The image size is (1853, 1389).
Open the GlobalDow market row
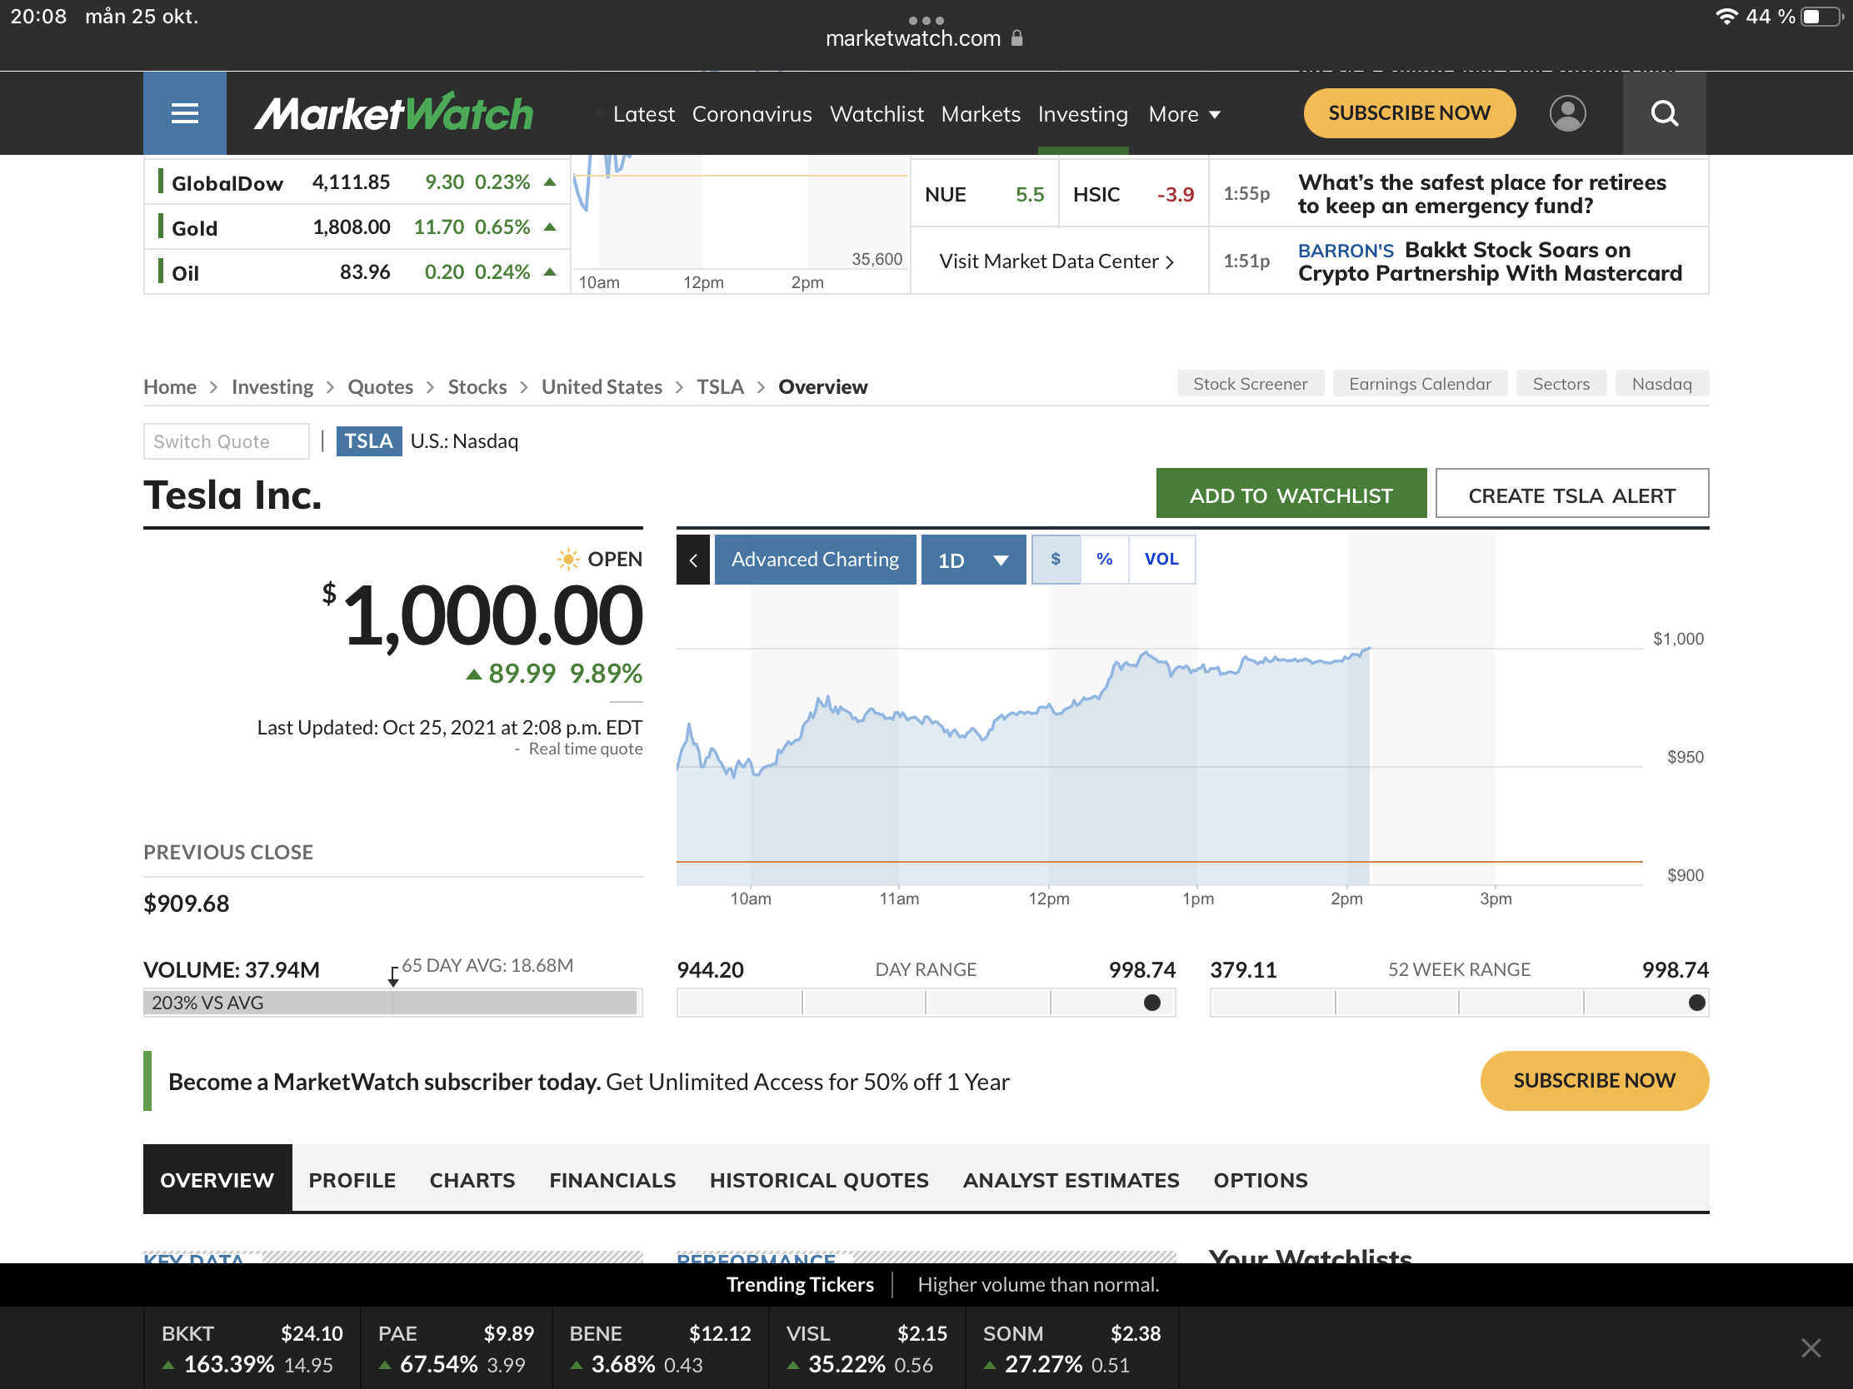[357, 182]
